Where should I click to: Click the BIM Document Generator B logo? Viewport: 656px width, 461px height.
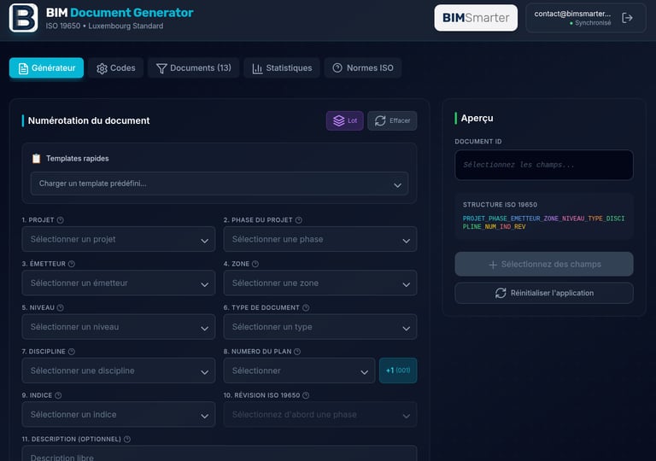point(23,18)
